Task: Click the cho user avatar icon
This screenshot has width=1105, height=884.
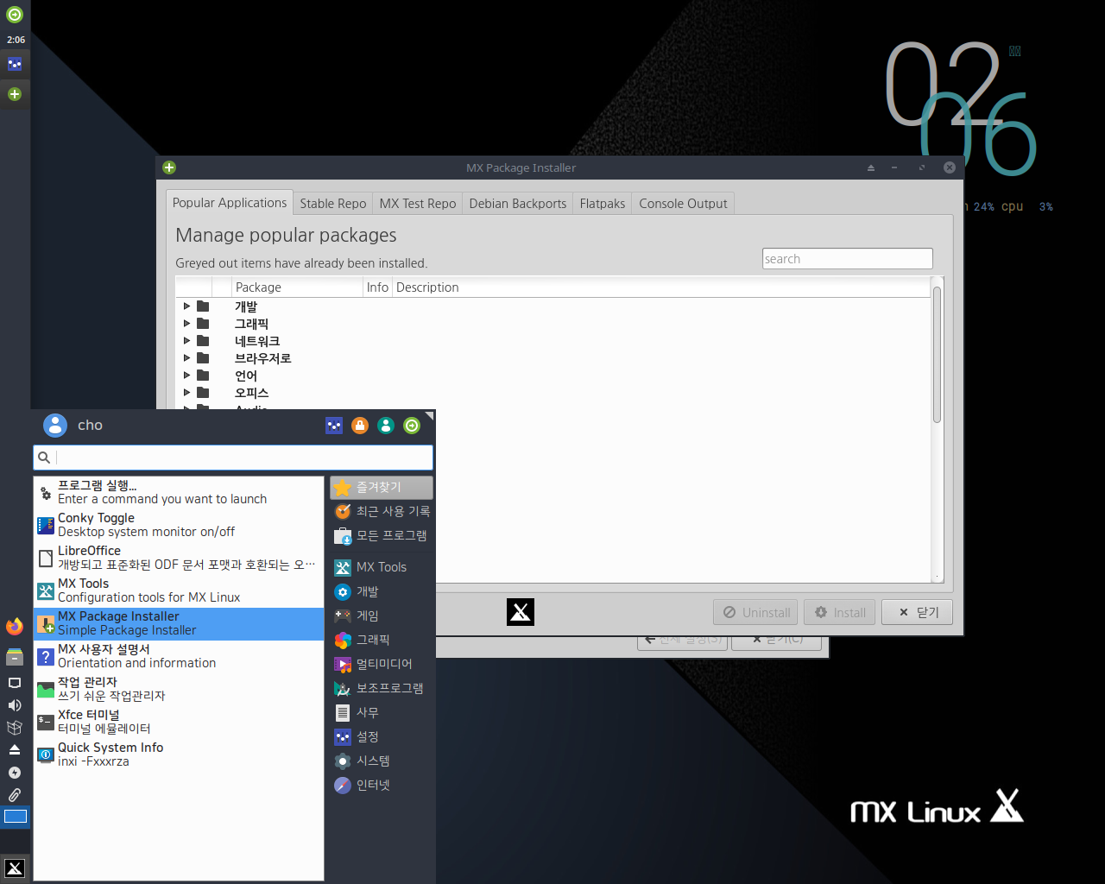Action: coord(55,425)
